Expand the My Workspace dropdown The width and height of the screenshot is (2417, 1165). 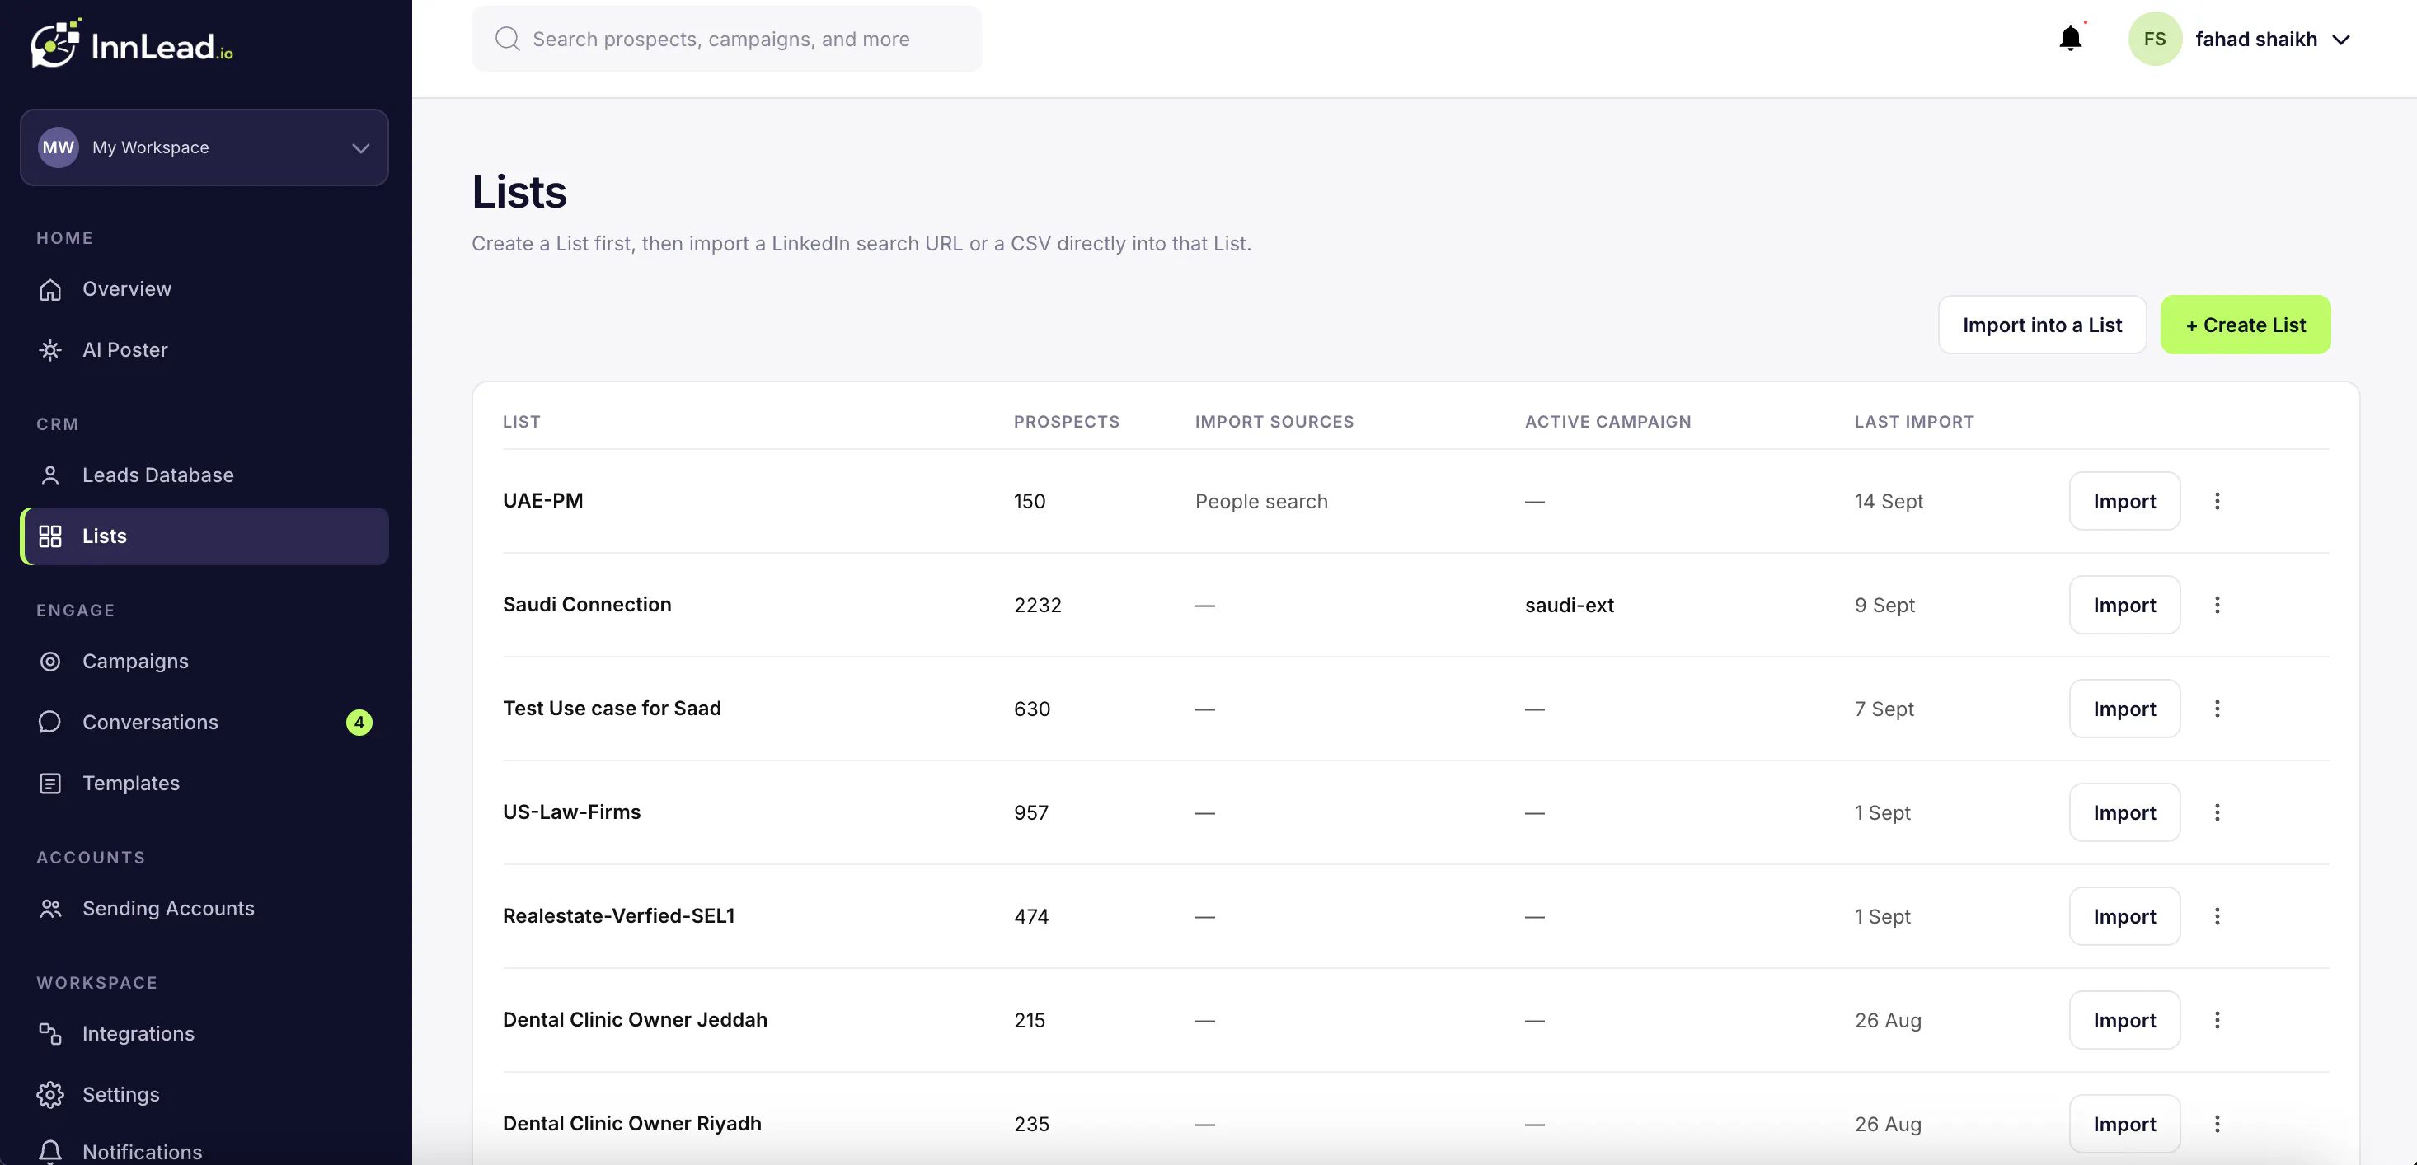[204, 147]
